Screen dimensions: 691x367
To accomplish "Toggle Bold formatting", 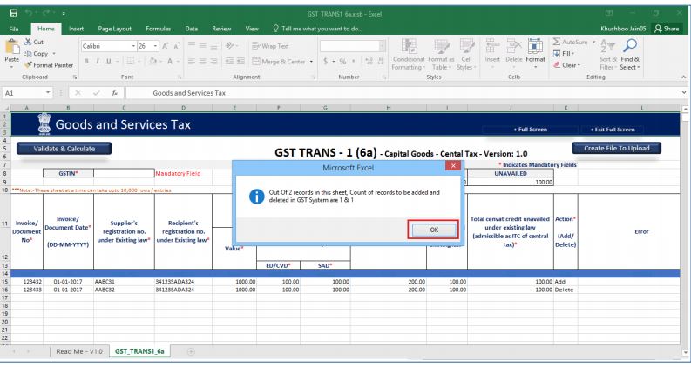I will (x=86, y=61).
